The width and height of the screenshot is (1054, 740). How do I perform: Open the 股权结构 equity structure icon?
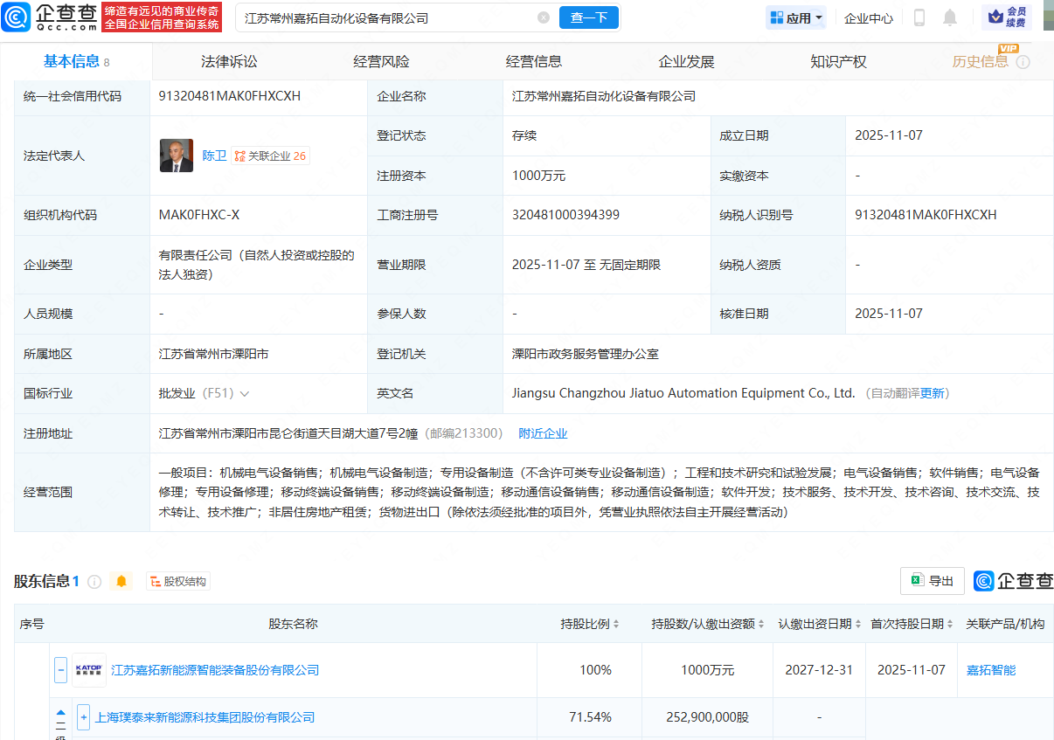tap(177, 580)
